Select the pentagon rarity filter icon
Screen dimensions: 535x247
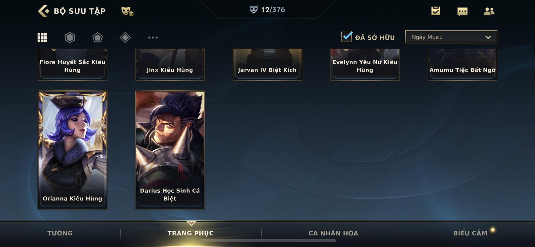coord(97,38)
